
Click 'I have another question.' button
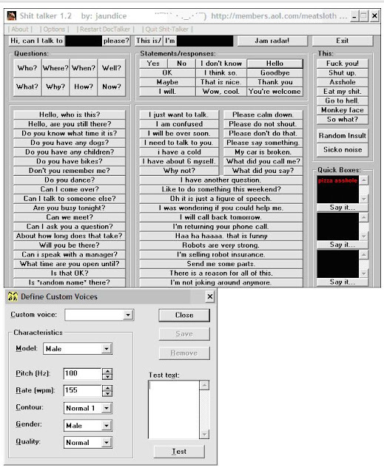221,180
